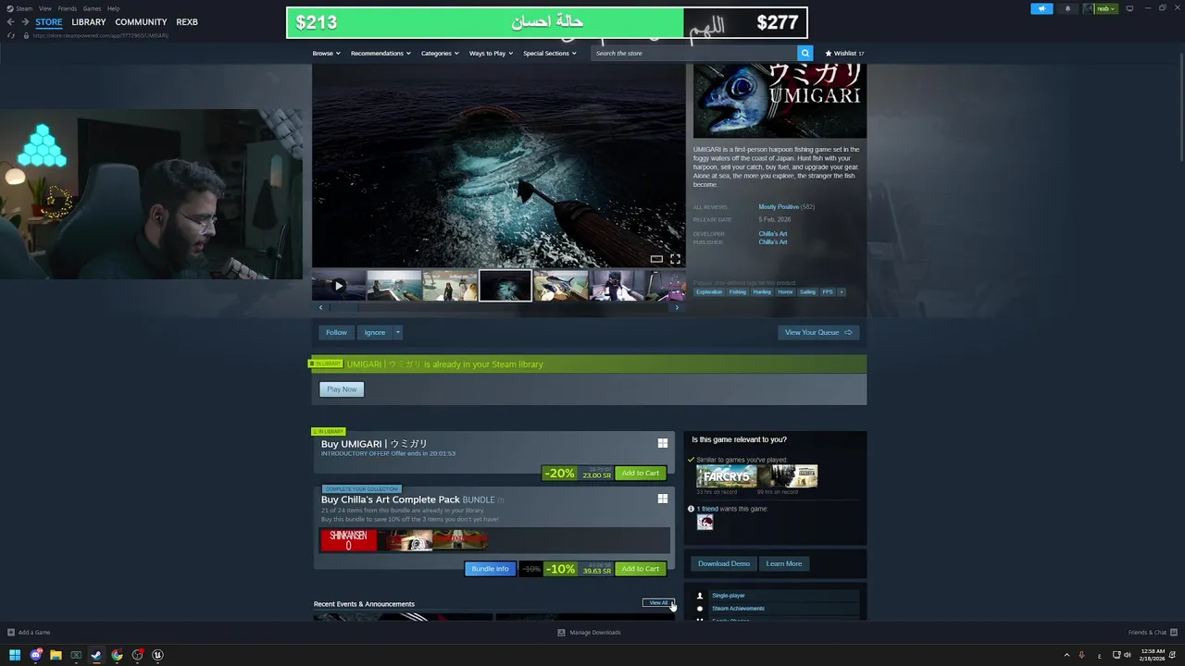The image size is (1185, 666).
Task: Click the store search magnifier button
Action: 805,54
